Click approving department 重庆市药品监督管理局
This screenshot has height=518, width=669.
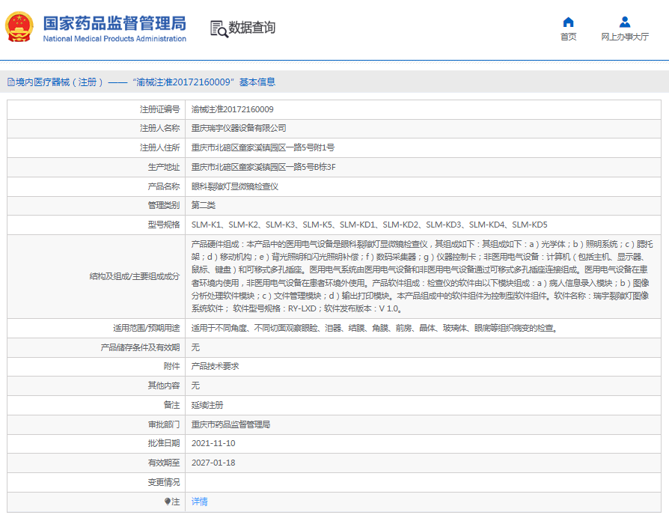tap(230, 424)
